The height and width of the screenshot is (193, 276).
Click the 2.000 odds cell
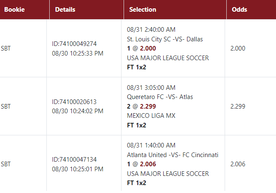pos(238,48)
